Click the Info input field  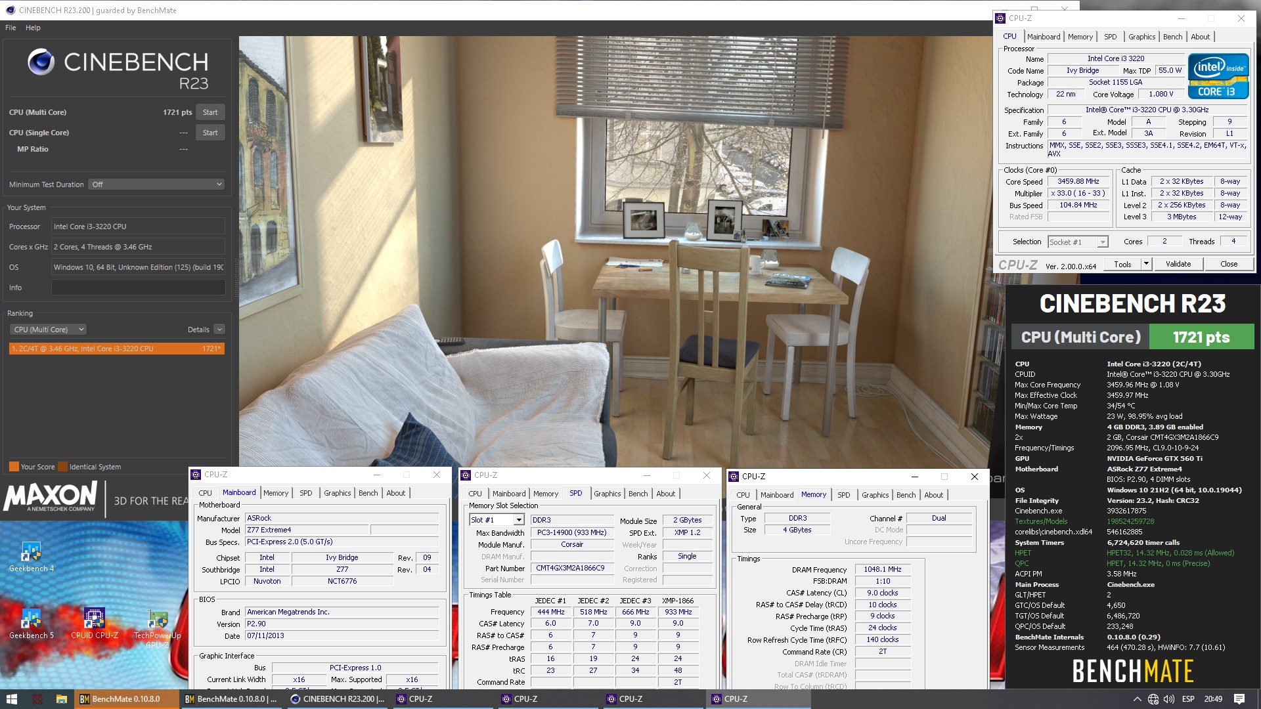139,288
